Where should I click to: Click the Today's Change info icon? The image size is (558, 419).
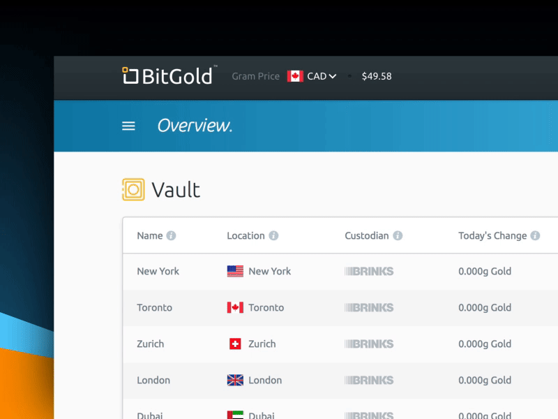(x=534, y=235)
